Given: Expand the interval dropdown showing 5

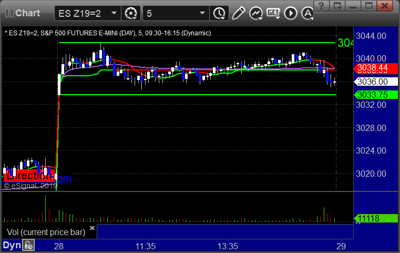Looking at the screenshot, I should coord(176,13).
